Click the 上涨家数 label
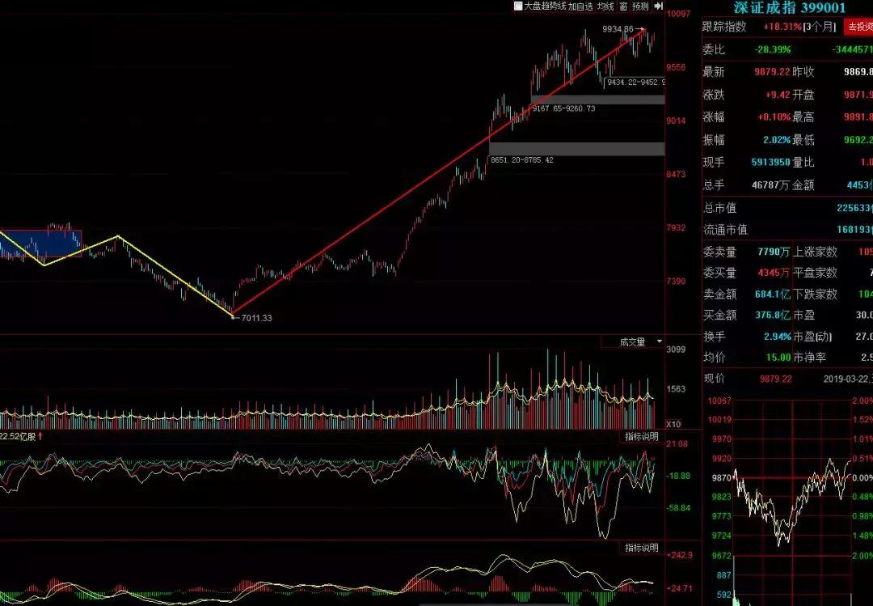This screenshot has height=606, width=873. [815, 252]
